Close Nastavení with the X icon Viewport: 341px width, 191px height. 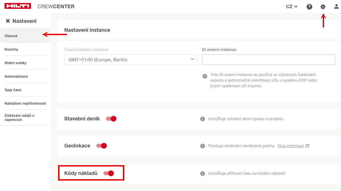pyautogui.click(x=8, y=21)
